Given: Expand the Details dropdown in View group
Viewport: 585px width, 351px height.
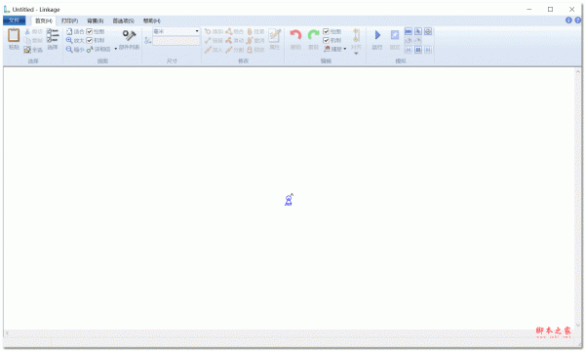Looking at the screenshot, I should pos(116,49).
